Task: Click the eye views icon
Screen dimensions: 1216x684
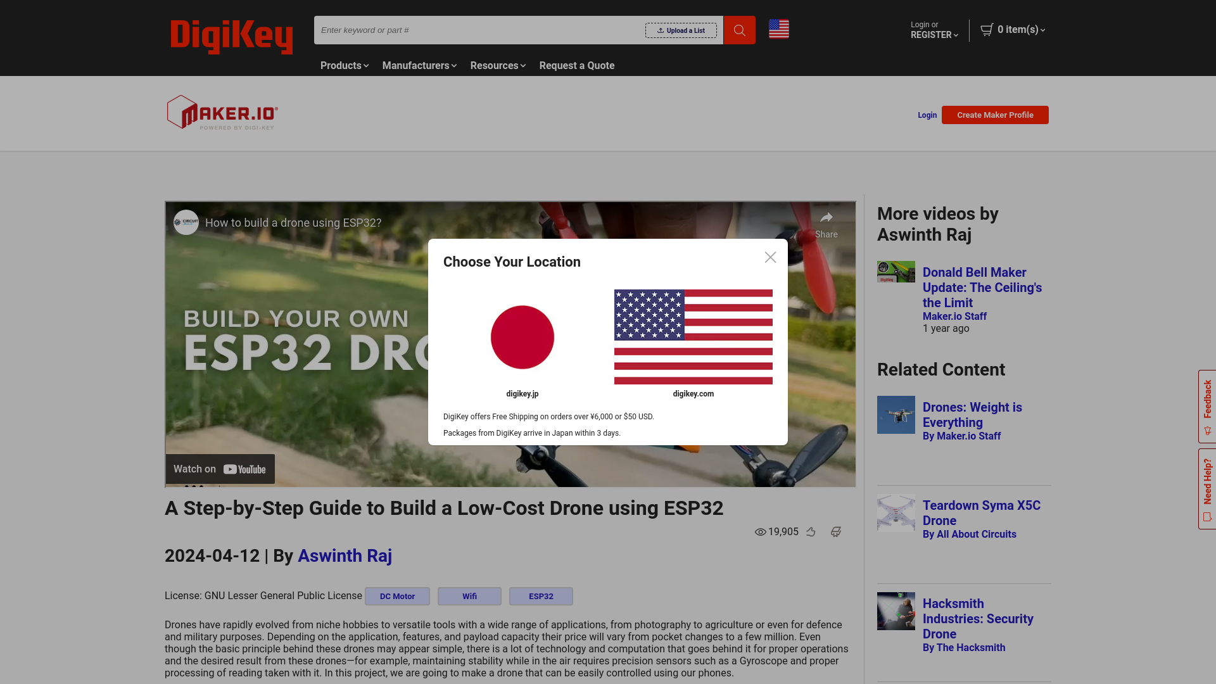Action: pyautogui.click(x=761, y=532)
